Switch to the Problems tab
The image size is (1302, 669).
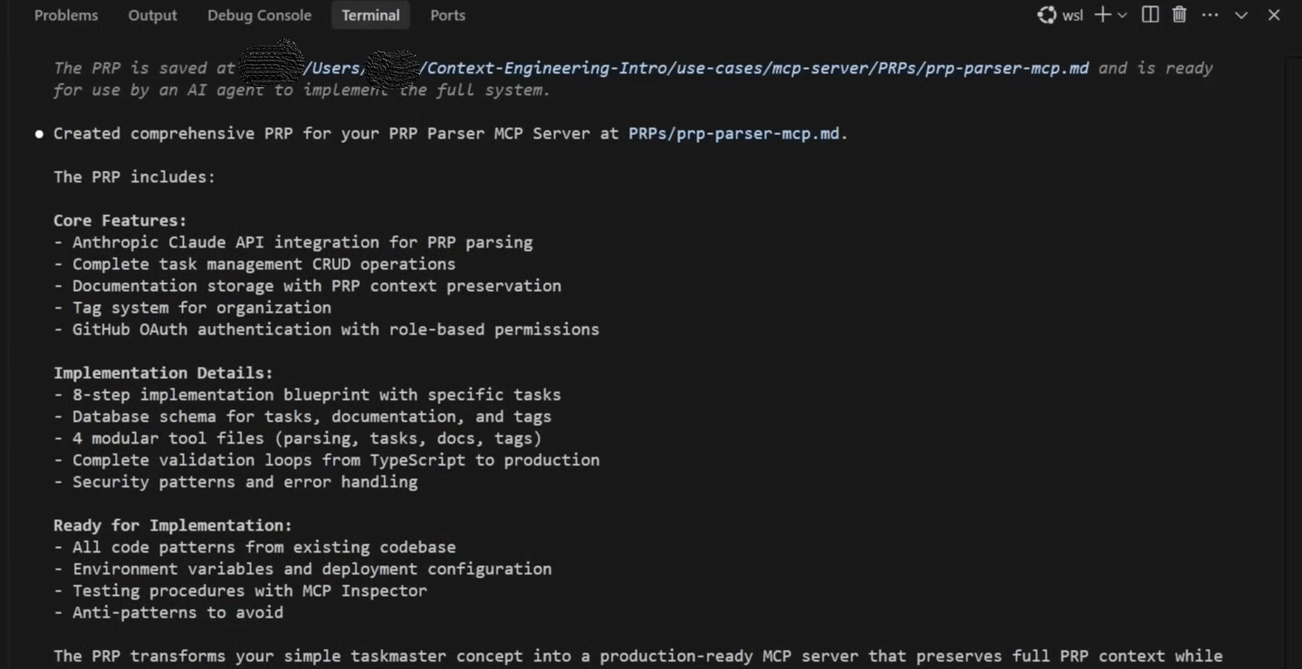coord(66,16)
